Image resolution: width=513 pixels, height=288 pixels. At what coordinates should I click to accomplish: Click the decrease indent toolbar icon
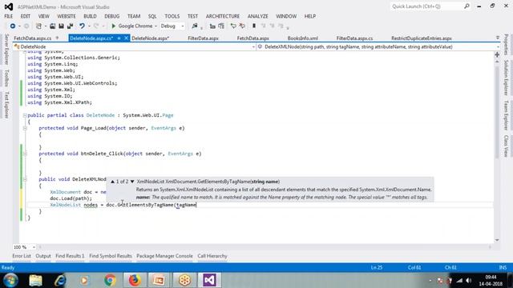[212, 26]
